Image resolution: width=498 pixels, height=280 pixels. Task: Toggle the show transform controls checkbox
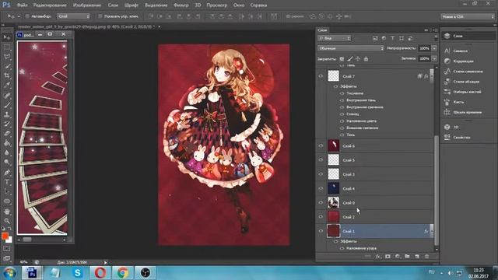[100, 16]
